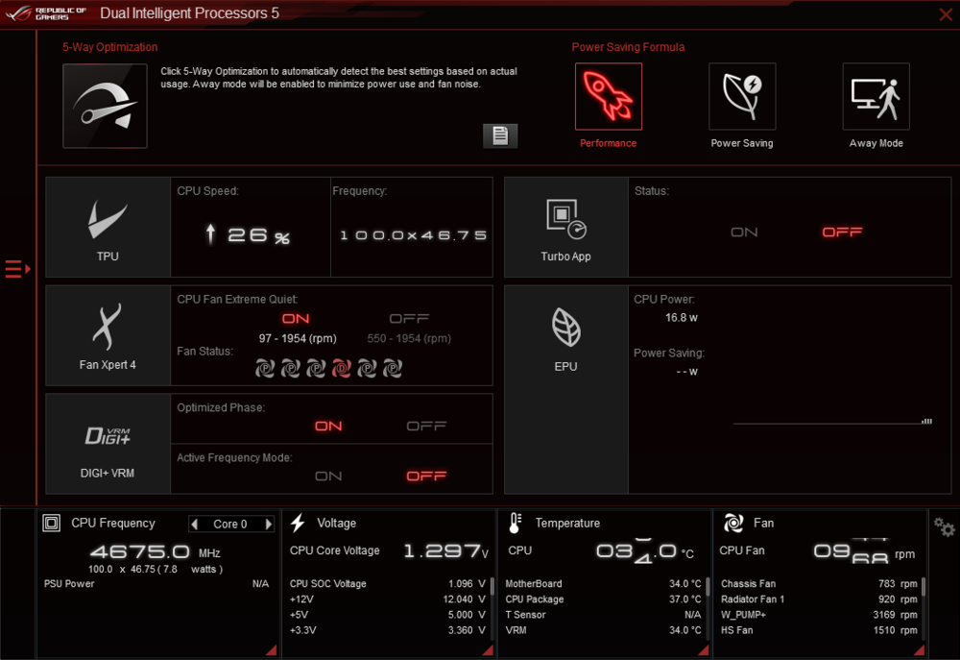Turn CPU Fan Extreme Quiet OFF
The width and height of the screenshot is (960, 660).
[x=409, y=318]
